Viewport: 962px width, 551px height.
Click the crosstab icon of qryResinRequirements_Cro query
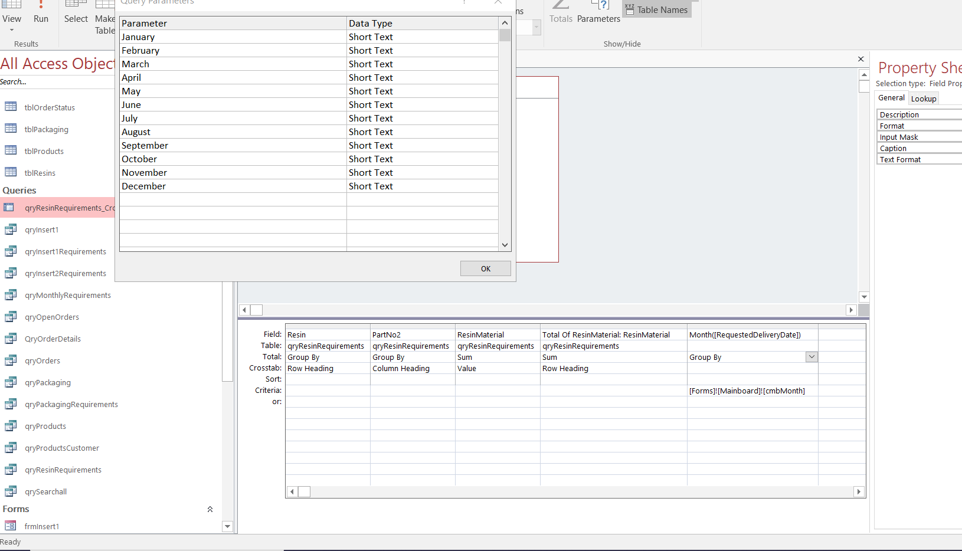[9, 207]
